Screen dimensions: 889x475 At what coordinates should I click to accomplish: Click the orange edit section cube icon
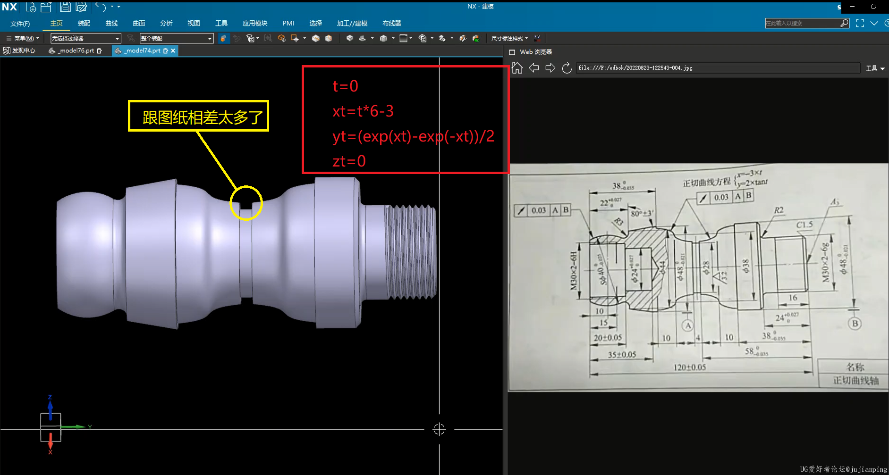coord(329,38)
